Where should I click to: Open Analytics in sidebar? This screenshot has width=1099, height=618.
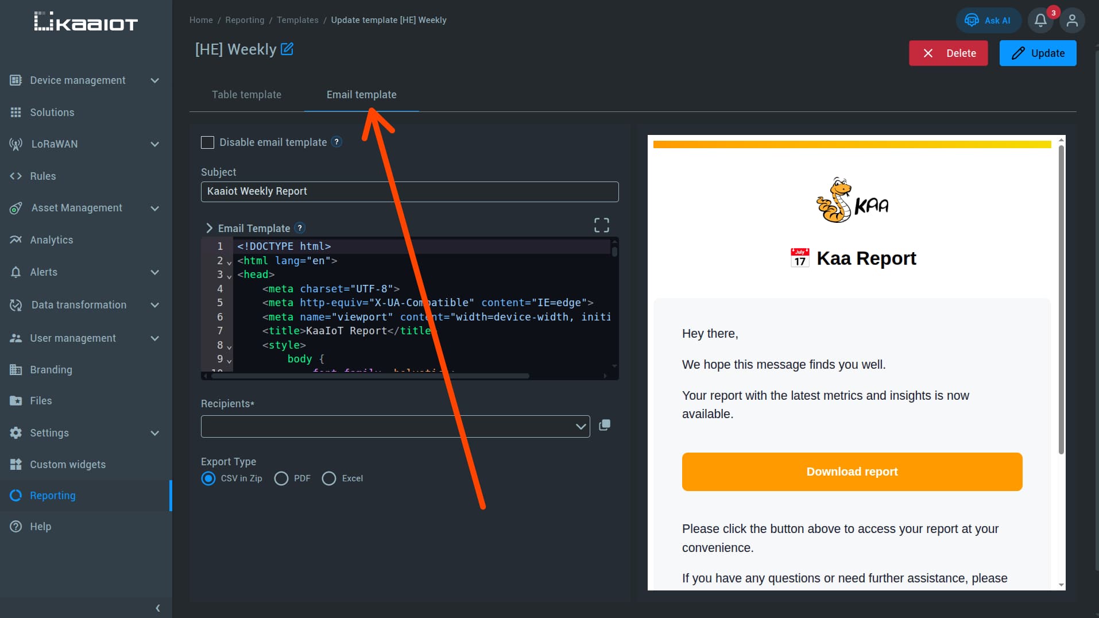pyautogui.click(x=52, y=240)
